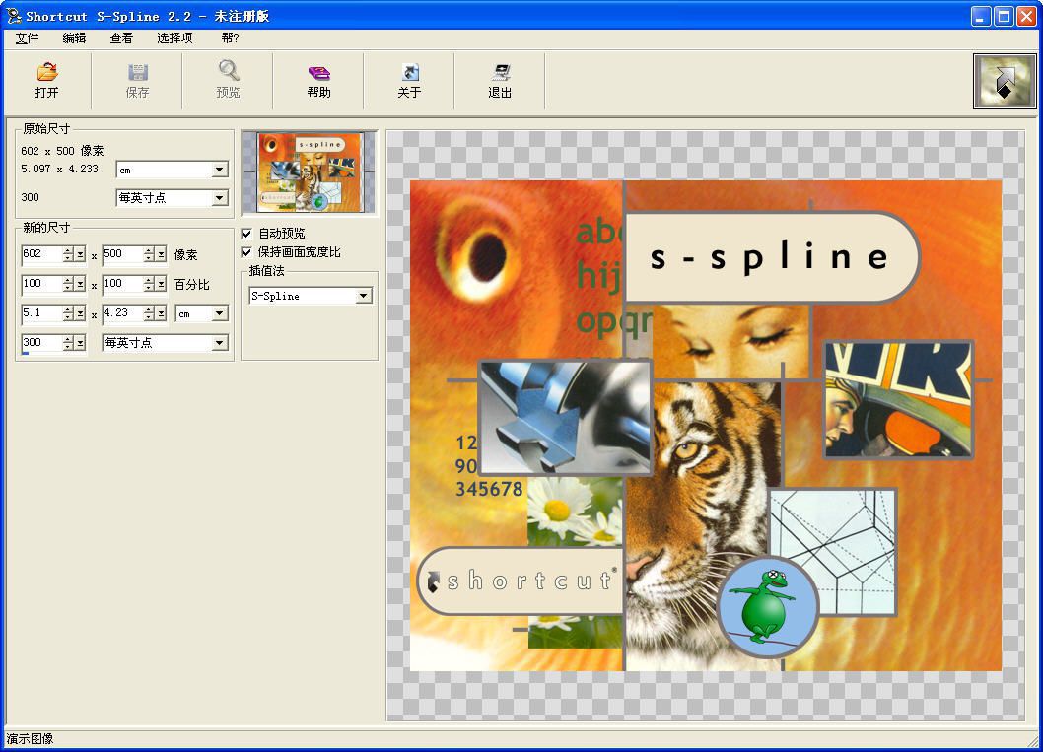Open the 查看 menu

pos(121,37)
